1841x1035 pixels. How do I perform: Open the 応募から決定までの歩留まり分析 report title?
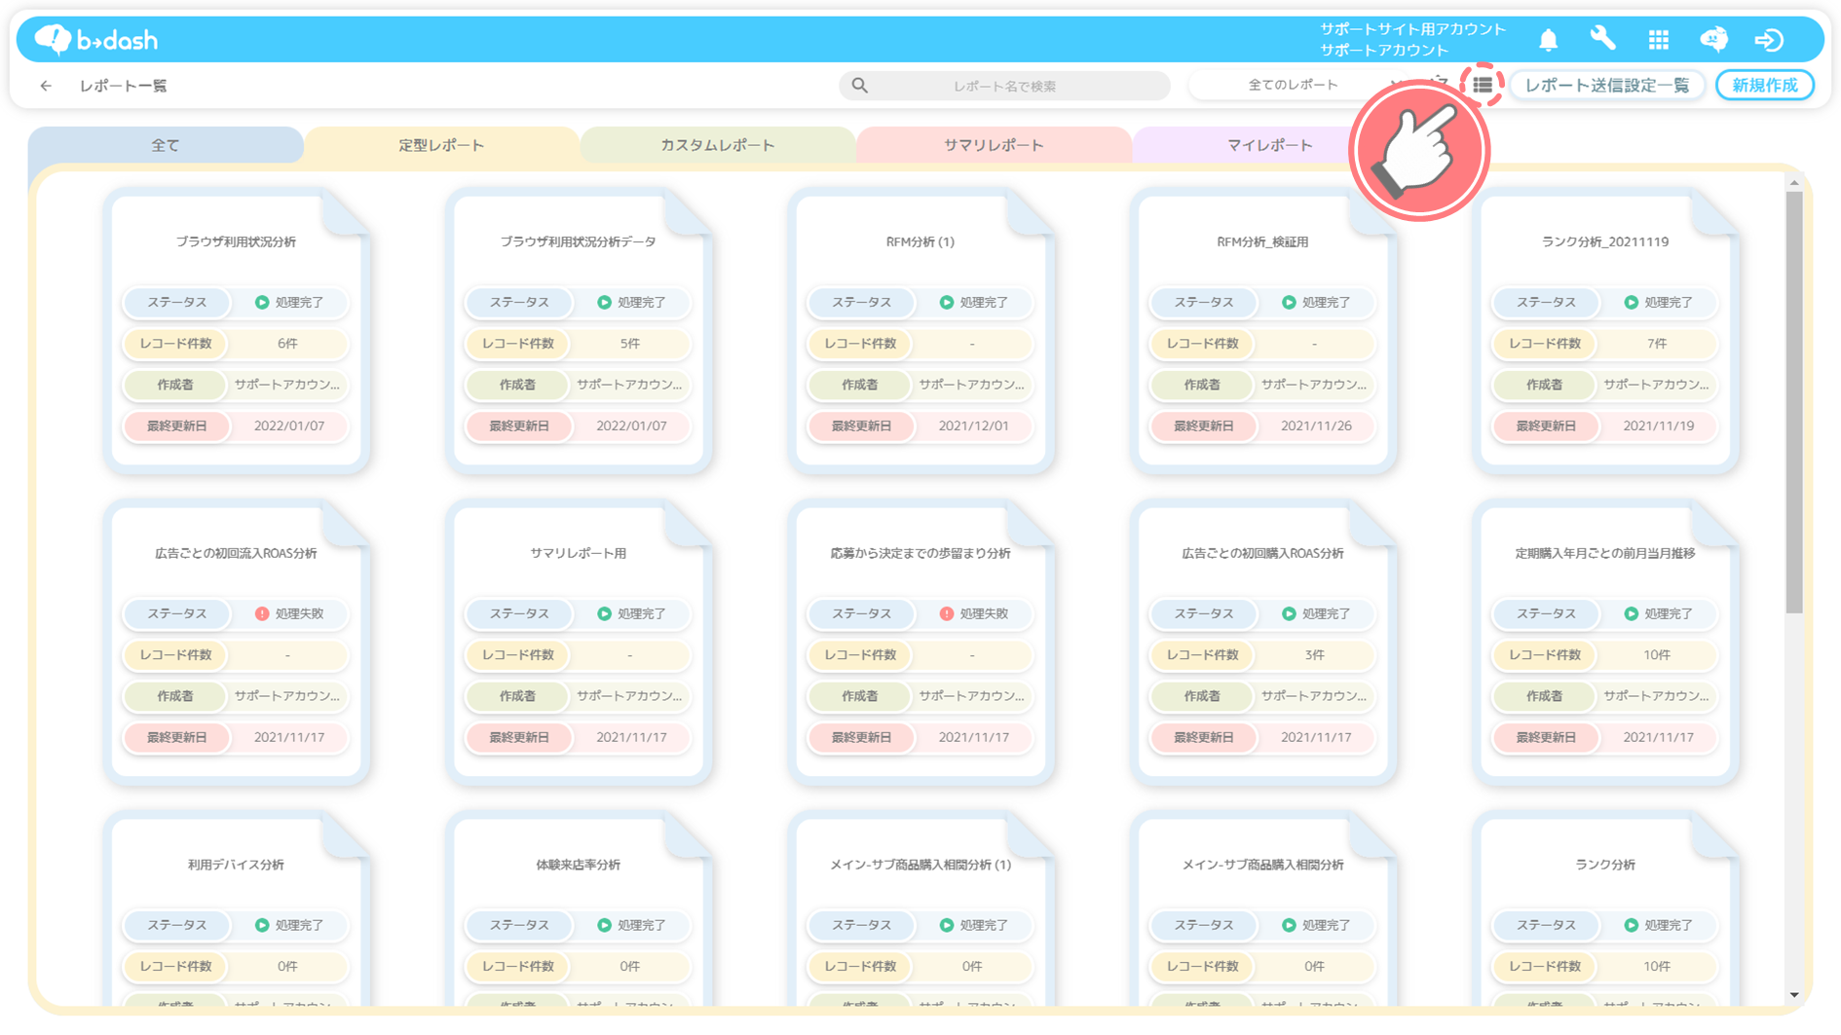pos(920,553)
